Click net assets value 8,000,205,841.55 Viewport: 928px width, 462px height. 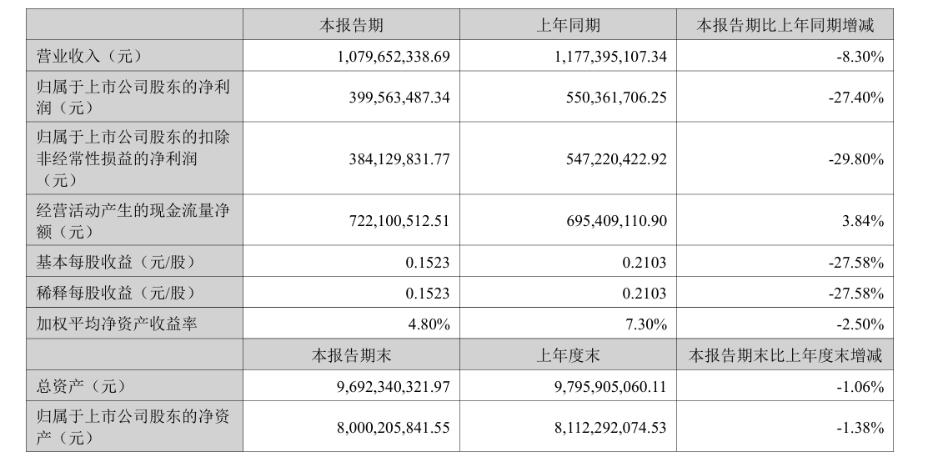pyautogui.click(x=394, y=427)
